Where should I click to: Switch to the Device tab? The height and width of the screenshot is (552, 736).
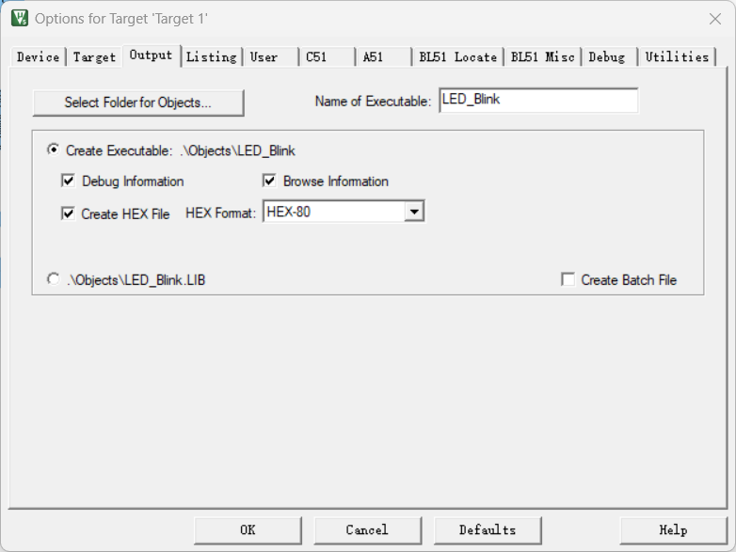click(38, 57)
